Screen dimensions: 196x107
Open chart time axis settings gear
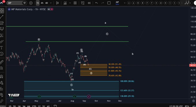(x=193, y=101)
